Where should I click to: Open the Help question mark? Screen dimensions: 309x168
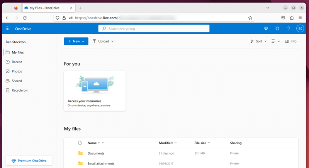tap(289, 29)
